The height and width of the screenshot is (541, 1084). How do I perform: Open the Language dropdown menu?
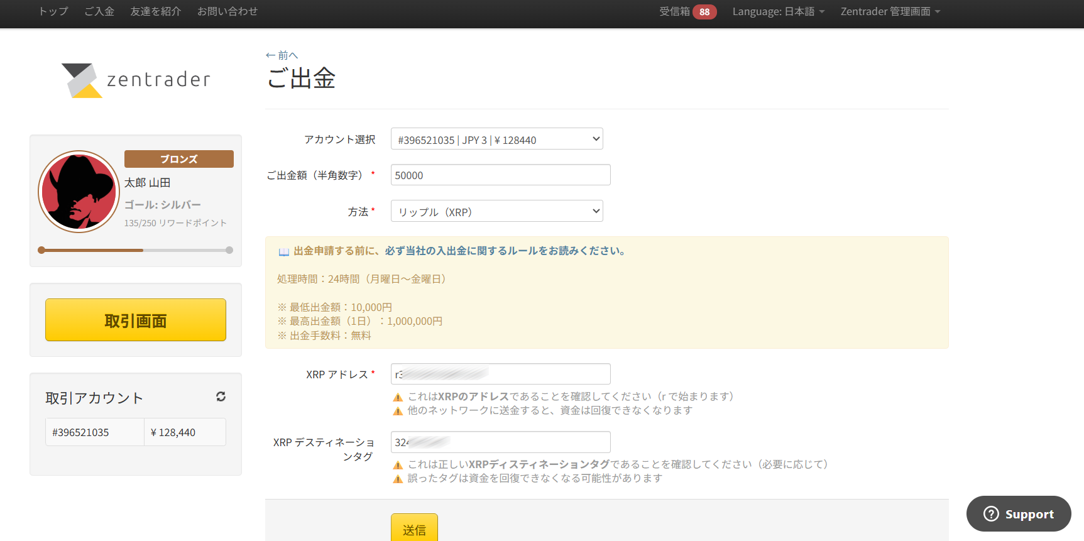tap(779, 11)
